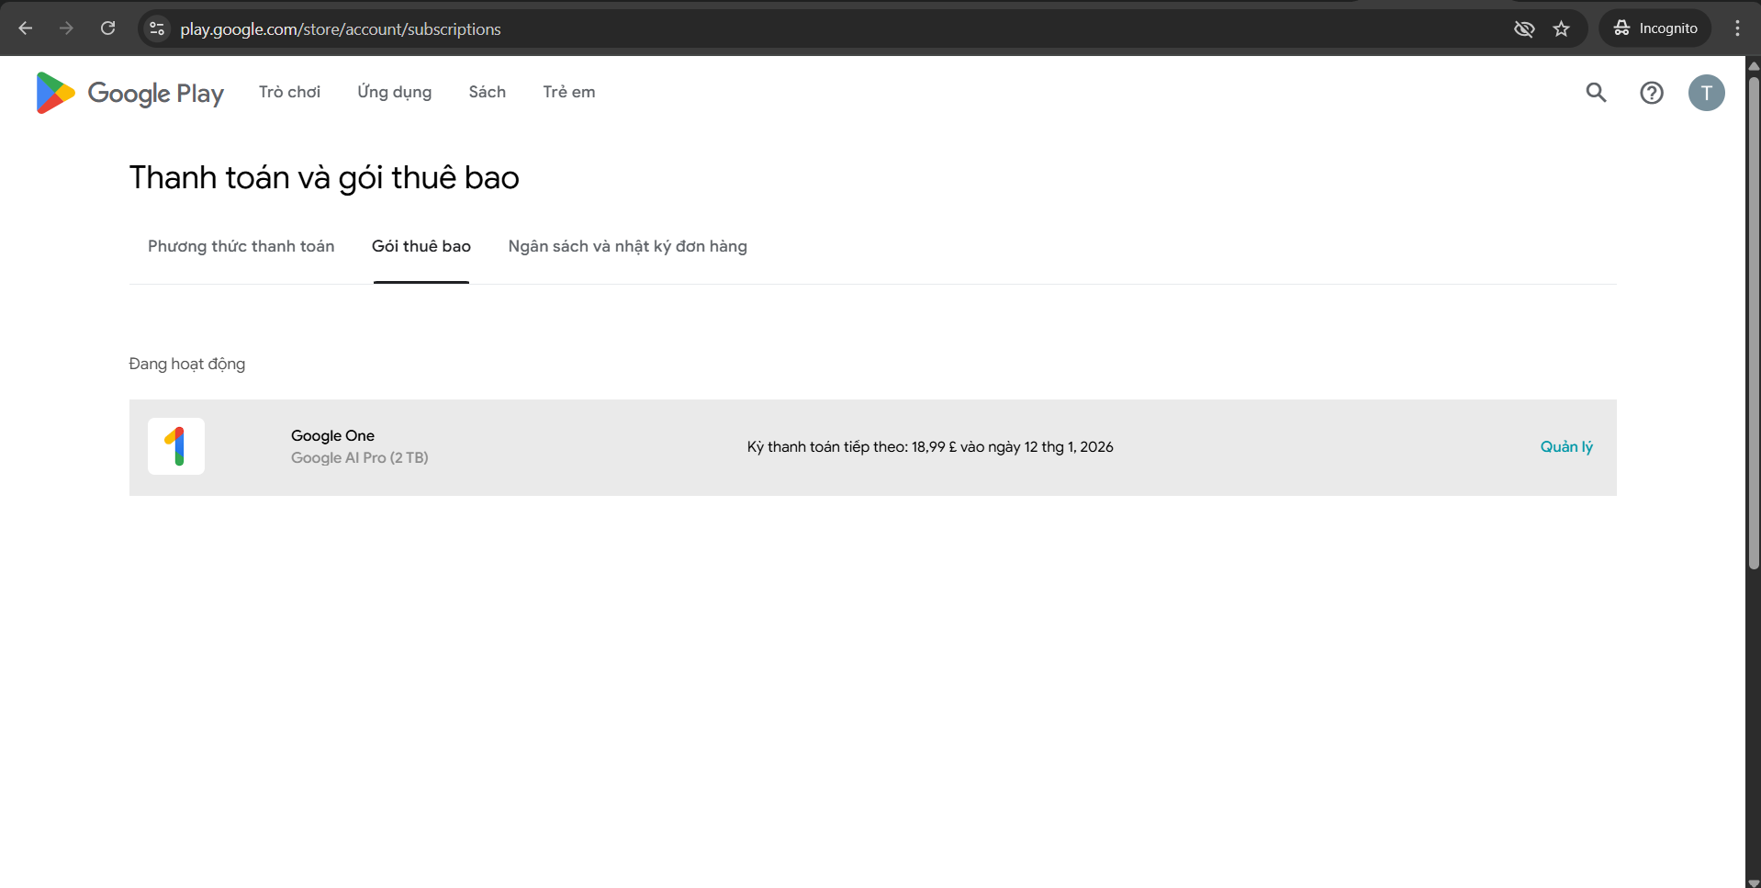Open the Sách section
Viewport: 1761px width, 888px height.
click(x=487, y=92)
